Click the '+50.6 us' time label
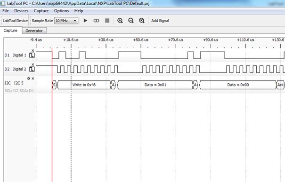 coord(141,40)
